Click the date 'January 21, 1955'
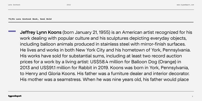This screenshot has width=202, height=101. (x=92, y=33)
